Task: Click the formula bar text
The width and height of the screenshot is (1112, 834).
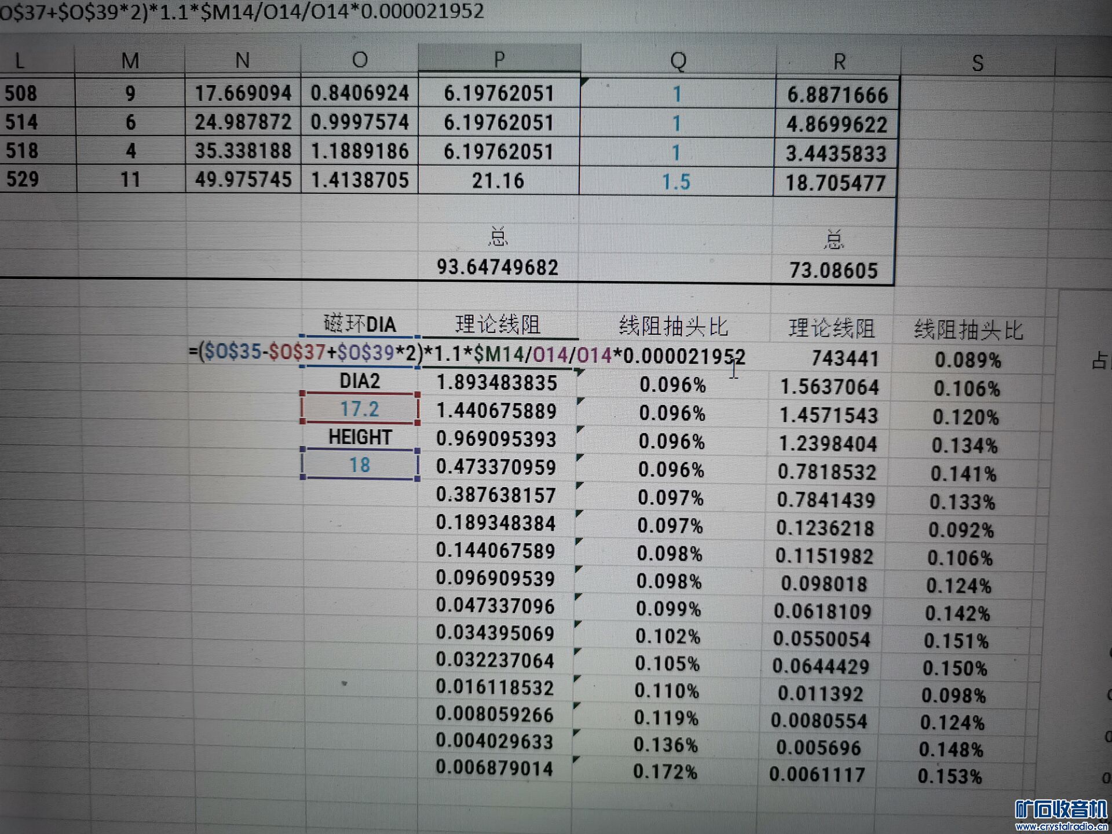Action: tap(242, 12)
